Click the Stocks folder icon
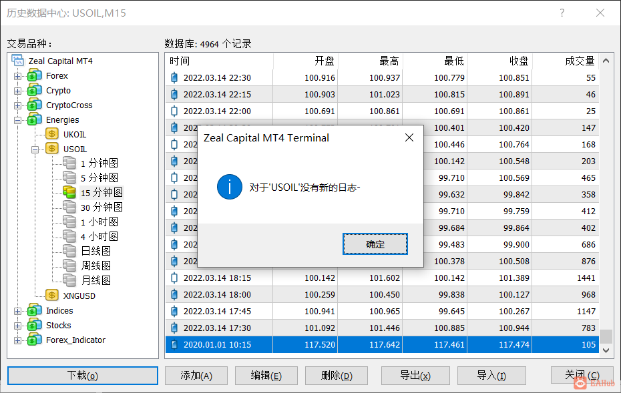 click(x=35, y=325)
